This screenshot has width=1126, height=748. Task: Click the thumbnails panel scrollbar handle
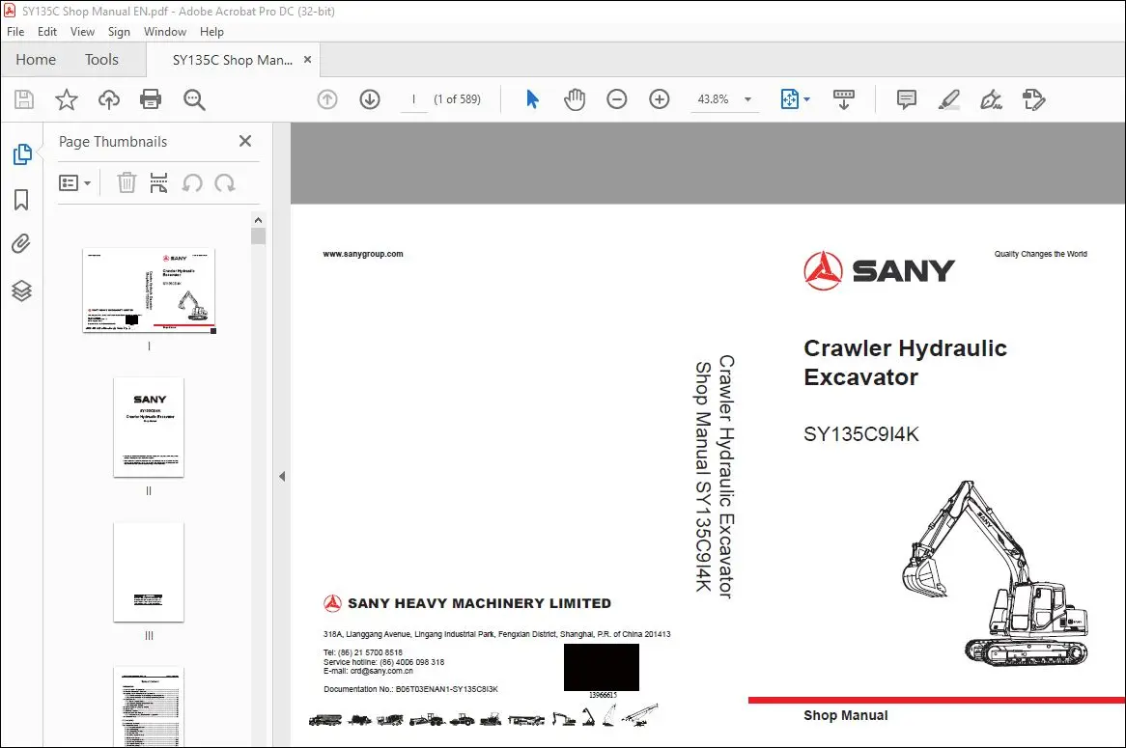(x=259, y=236)
